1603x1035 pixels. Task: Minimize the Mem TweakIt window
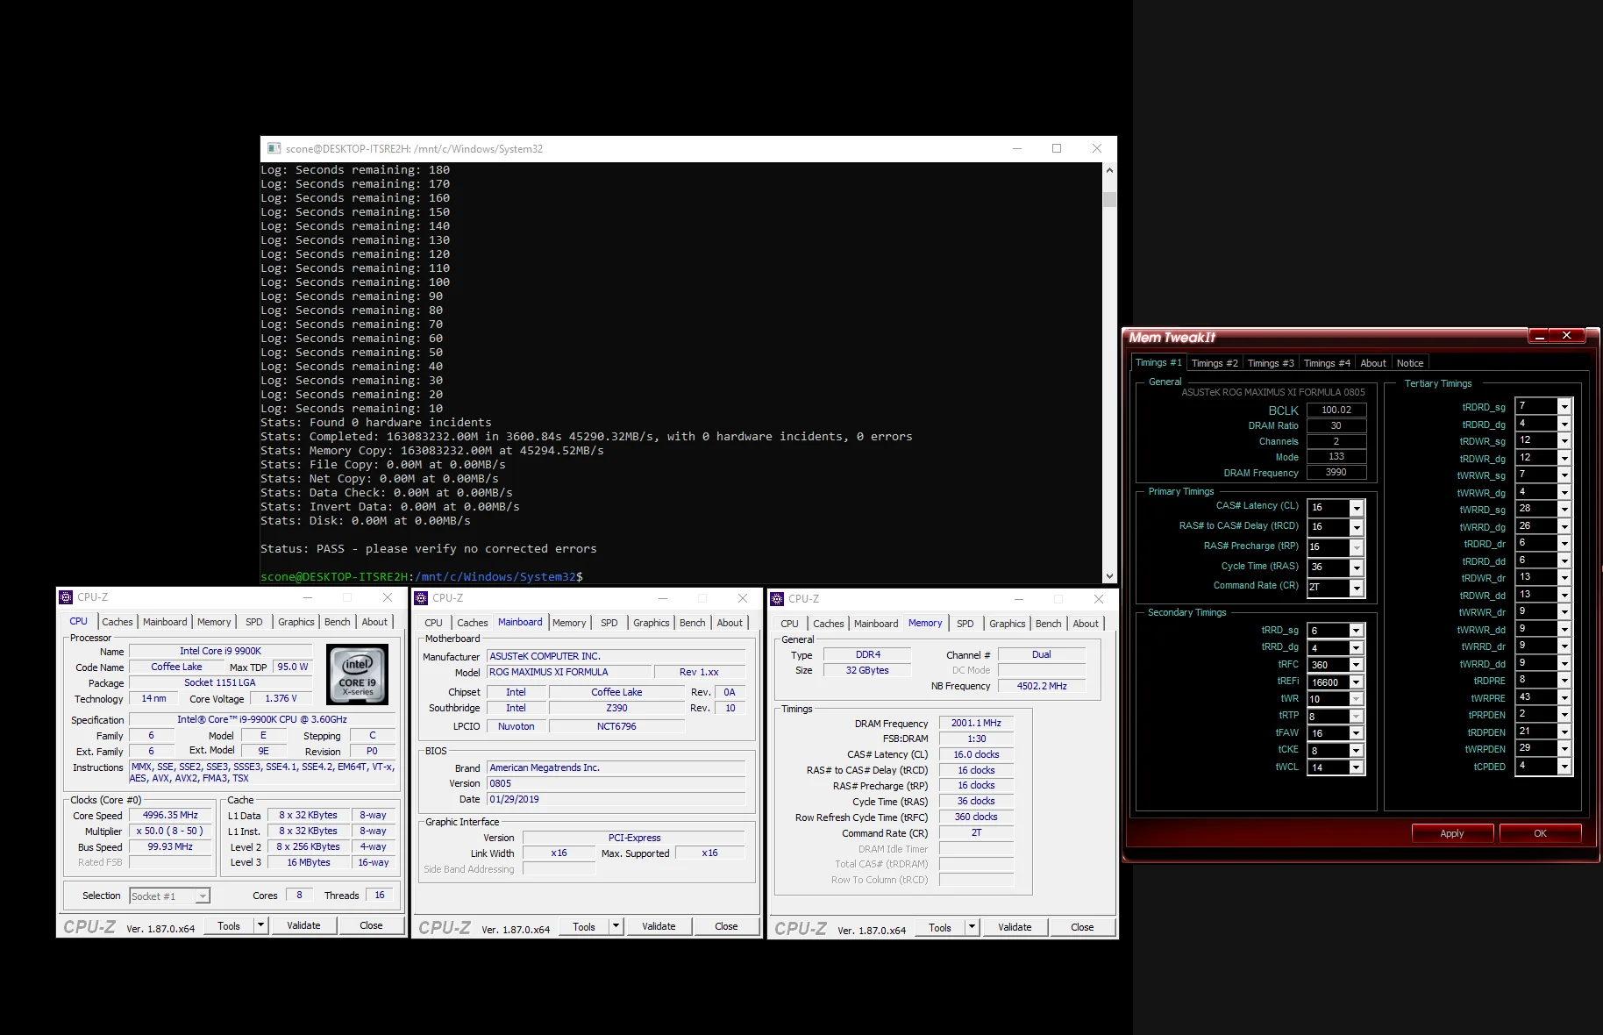[x=1539, y=336]
